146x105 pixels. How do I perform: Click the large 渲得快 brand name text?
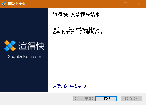coord(31,46)
